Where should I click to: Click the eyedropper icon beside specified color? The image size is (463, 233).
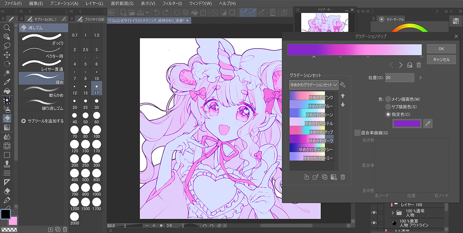tap(427, 123)
